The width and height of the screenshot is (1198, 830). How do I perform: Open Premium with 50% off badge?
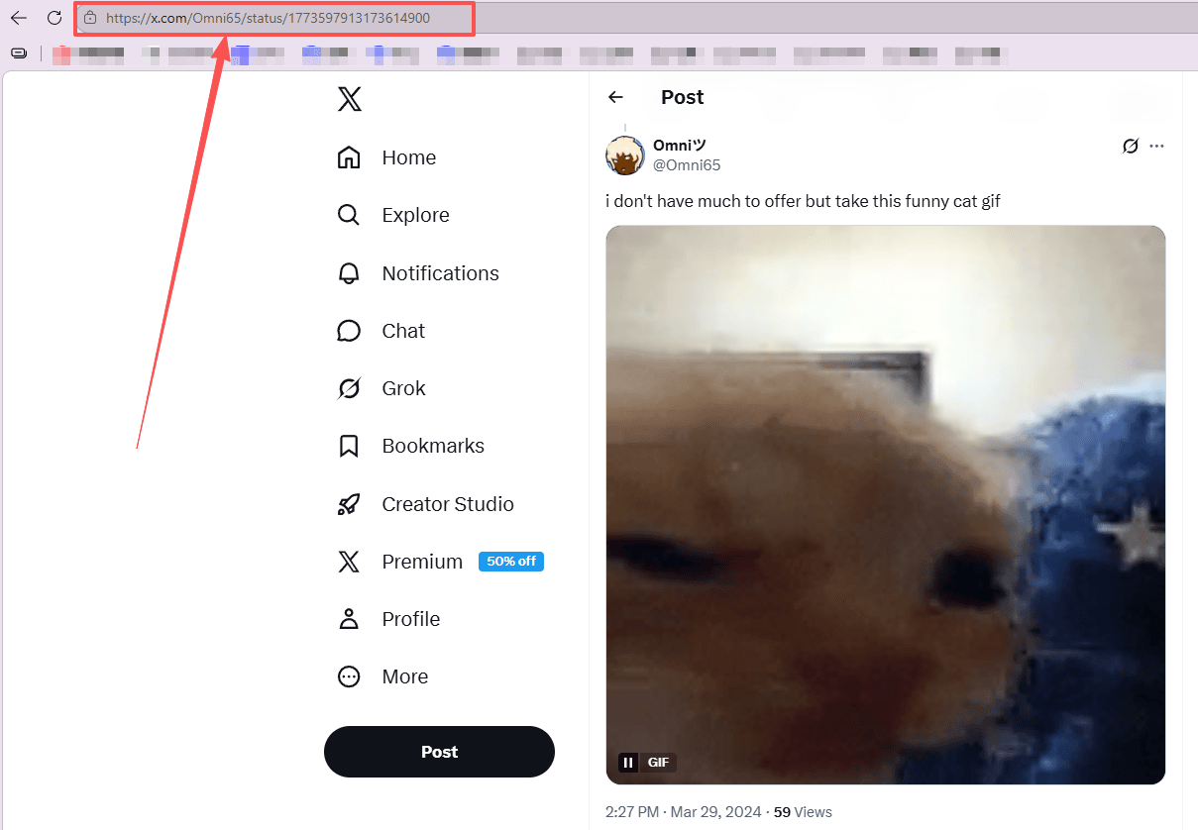(x=440, y=562)
